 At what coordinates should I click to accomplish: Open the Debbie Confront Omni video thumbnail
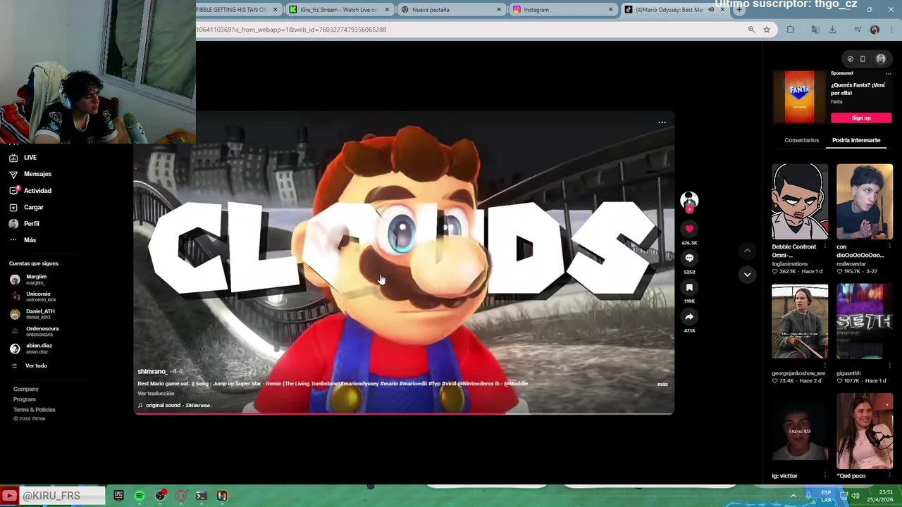(800, 202)
